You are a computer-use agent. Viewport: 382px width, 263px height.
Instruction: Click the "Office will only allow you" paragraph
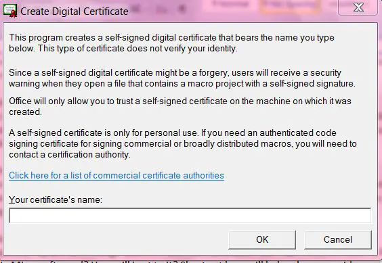tap(180, 106)
